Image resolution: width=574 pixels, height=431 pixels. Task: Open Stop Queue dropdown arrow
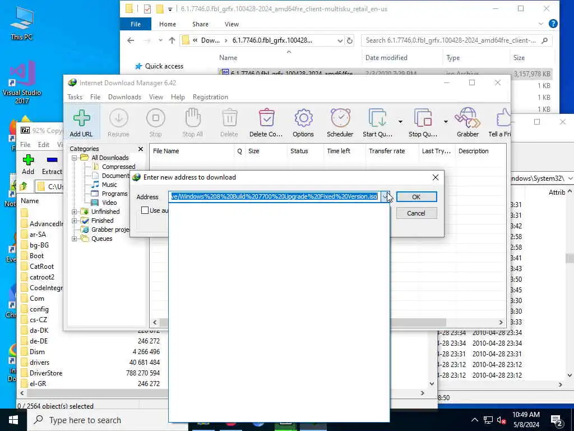[x=446, y=122]
